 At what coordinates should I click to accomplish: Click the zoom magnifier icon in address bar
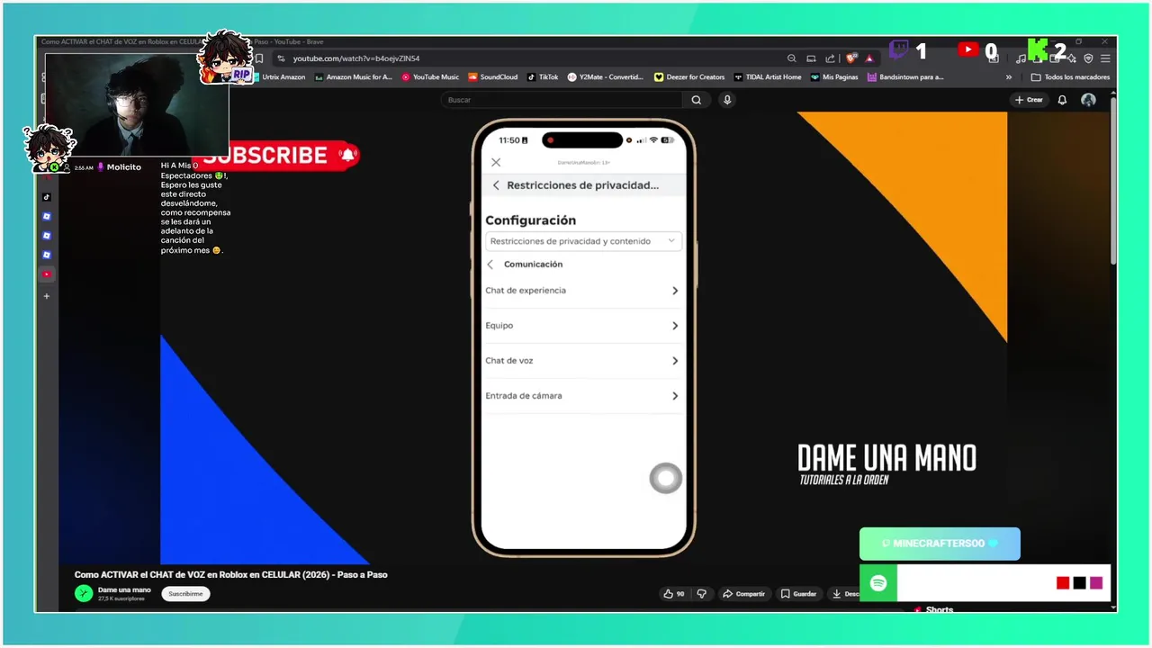coord(791,58)
